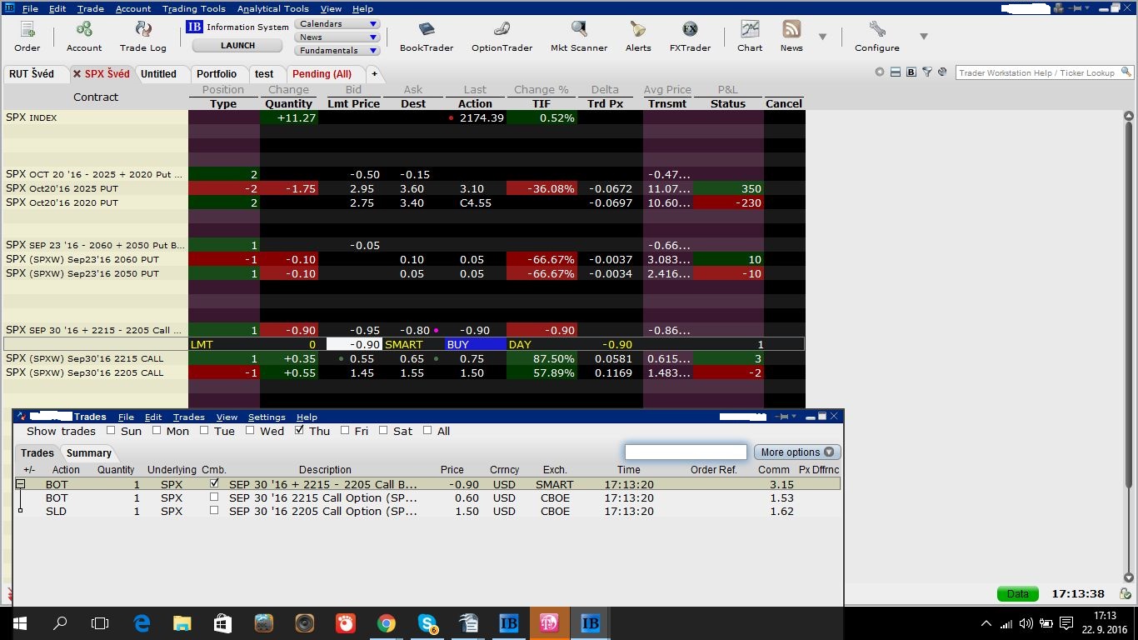This screenshot has width=1138, height=640.
Task: Click the search magnifier in the lookup box
Action: pyautogui.click(x=1125, y=72)
